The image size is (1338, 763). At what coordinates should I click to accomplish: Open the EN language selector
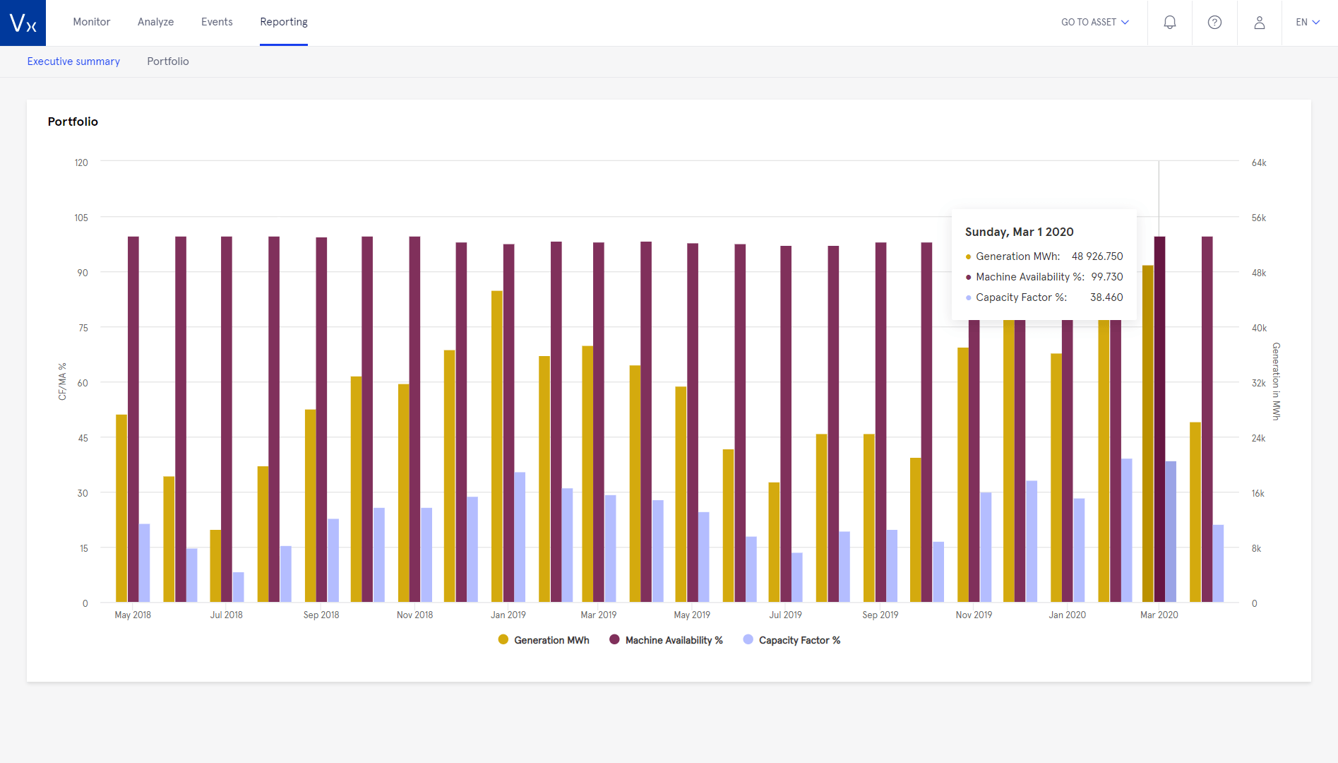[x=1308, y=23]
